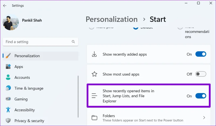
Task: Go to Personalization in the breadcrumb
Action: (x=112, y=19)
